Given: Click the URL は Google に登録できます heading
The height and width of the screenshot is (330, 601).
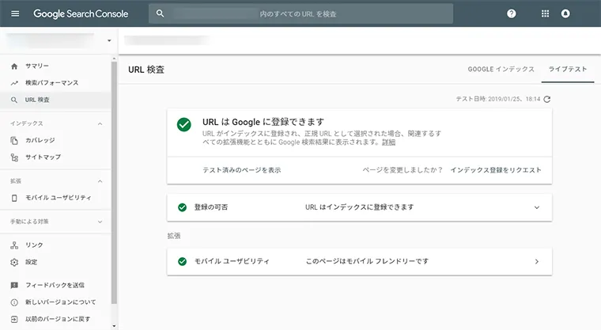Looking at the screenshot, I should (263, 122).
